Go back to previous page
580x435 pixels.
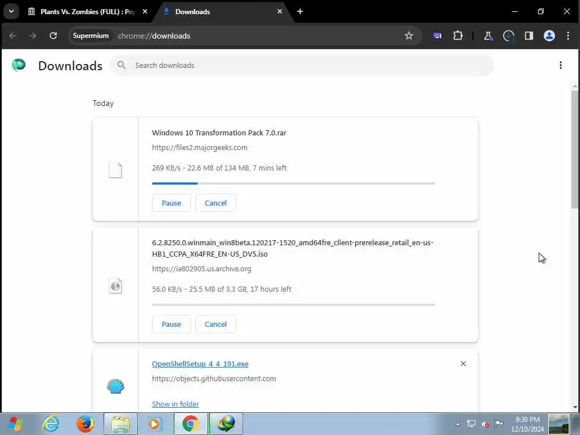pos(12,36)
